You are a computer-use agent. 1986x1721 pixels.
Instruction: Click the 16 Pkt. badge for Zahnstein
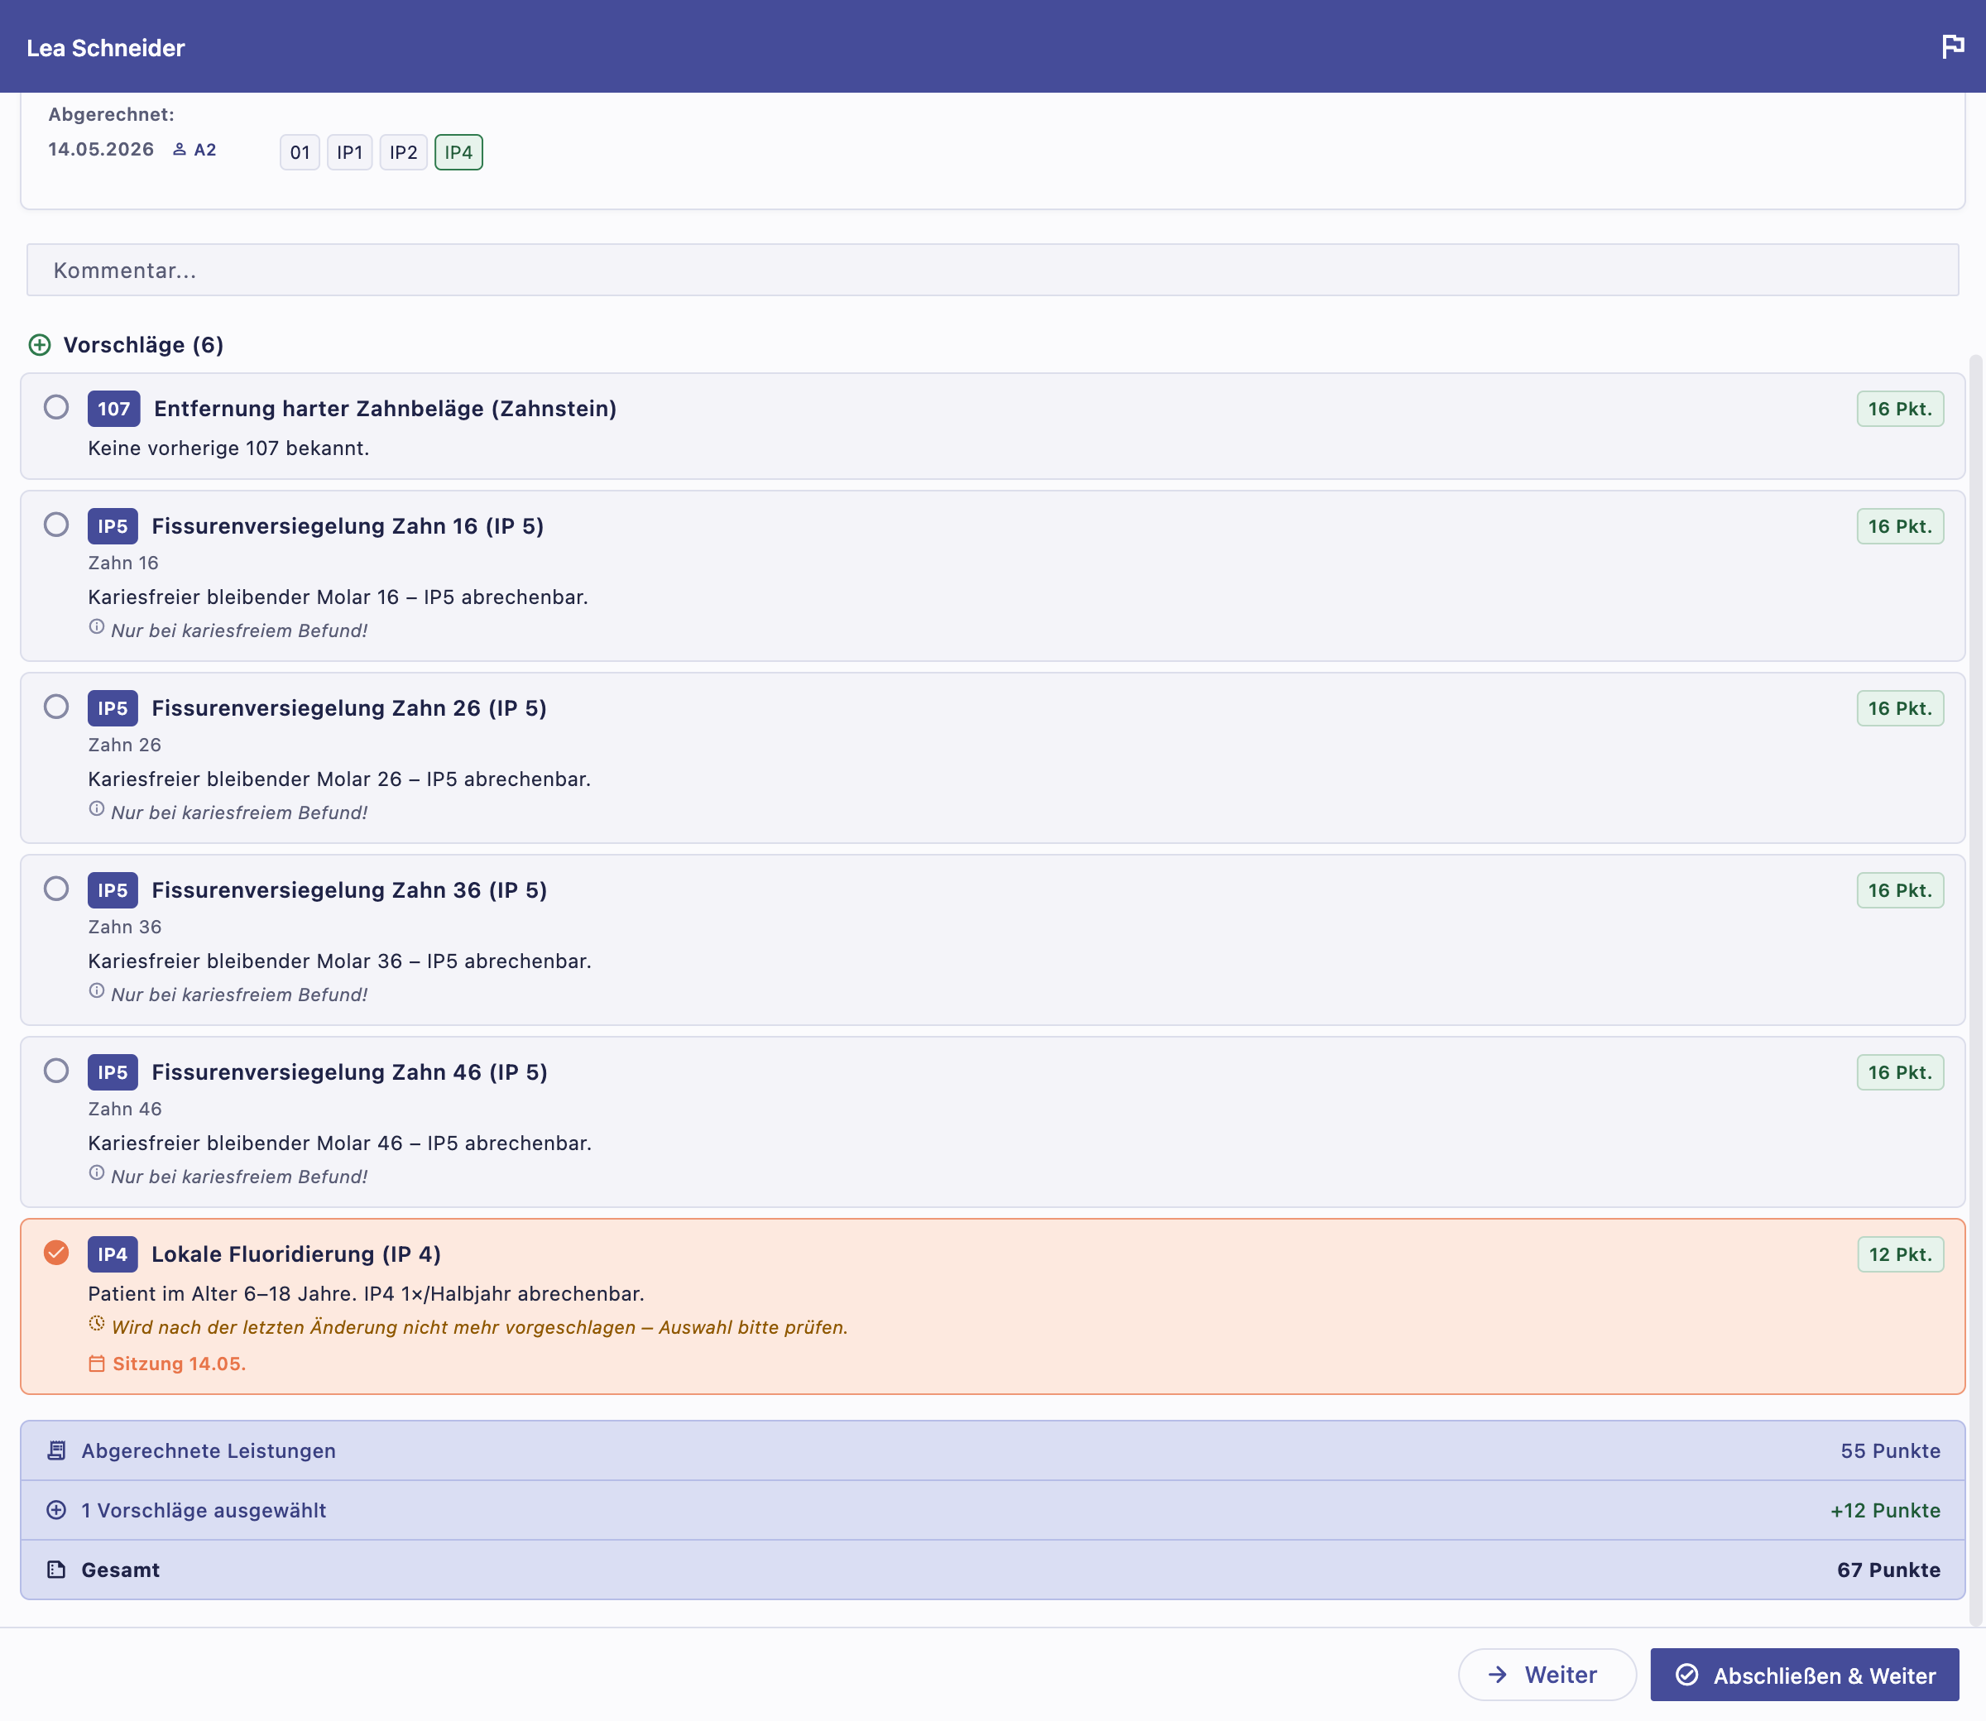[1900, 409]
